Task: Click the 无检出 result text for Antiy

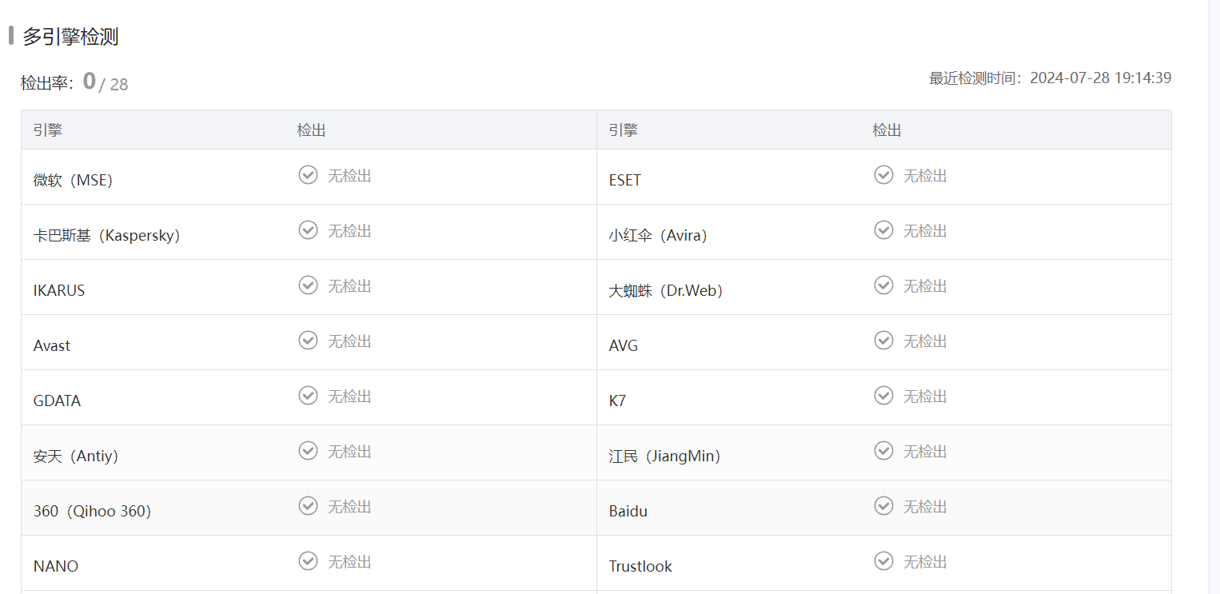Action: click(x=349, y=451)
